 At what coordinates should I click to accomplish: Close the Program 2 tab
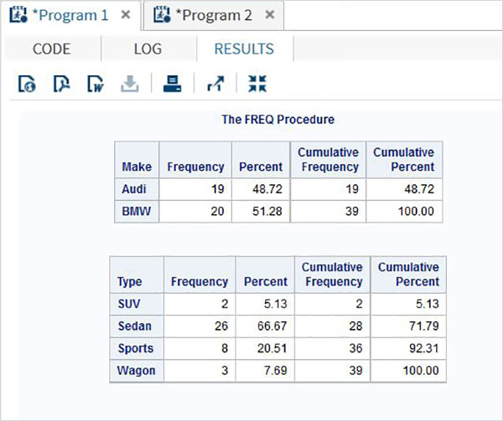269,15
